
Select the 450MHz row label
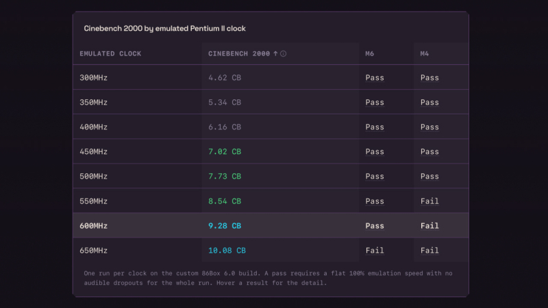point(93,151)
